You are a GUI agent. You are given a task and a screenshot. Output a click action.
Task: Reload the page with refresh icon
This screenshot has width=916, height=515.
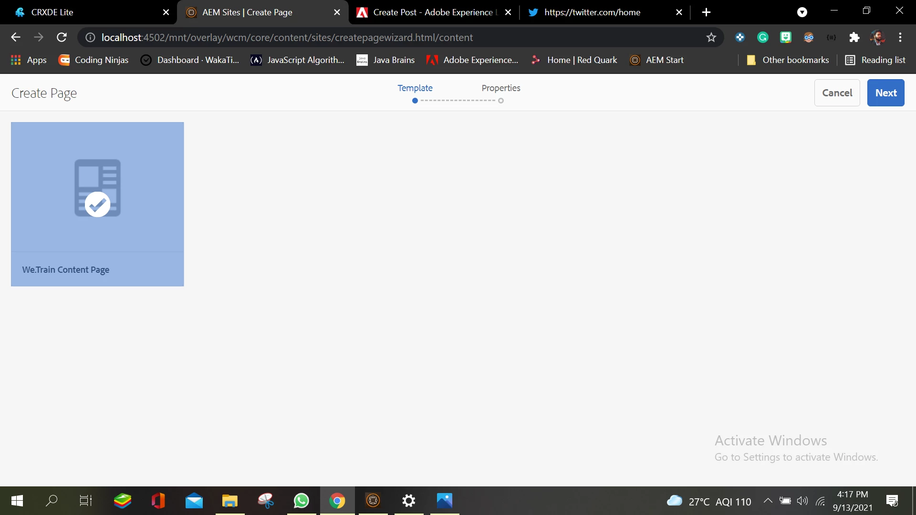[62, 37]
